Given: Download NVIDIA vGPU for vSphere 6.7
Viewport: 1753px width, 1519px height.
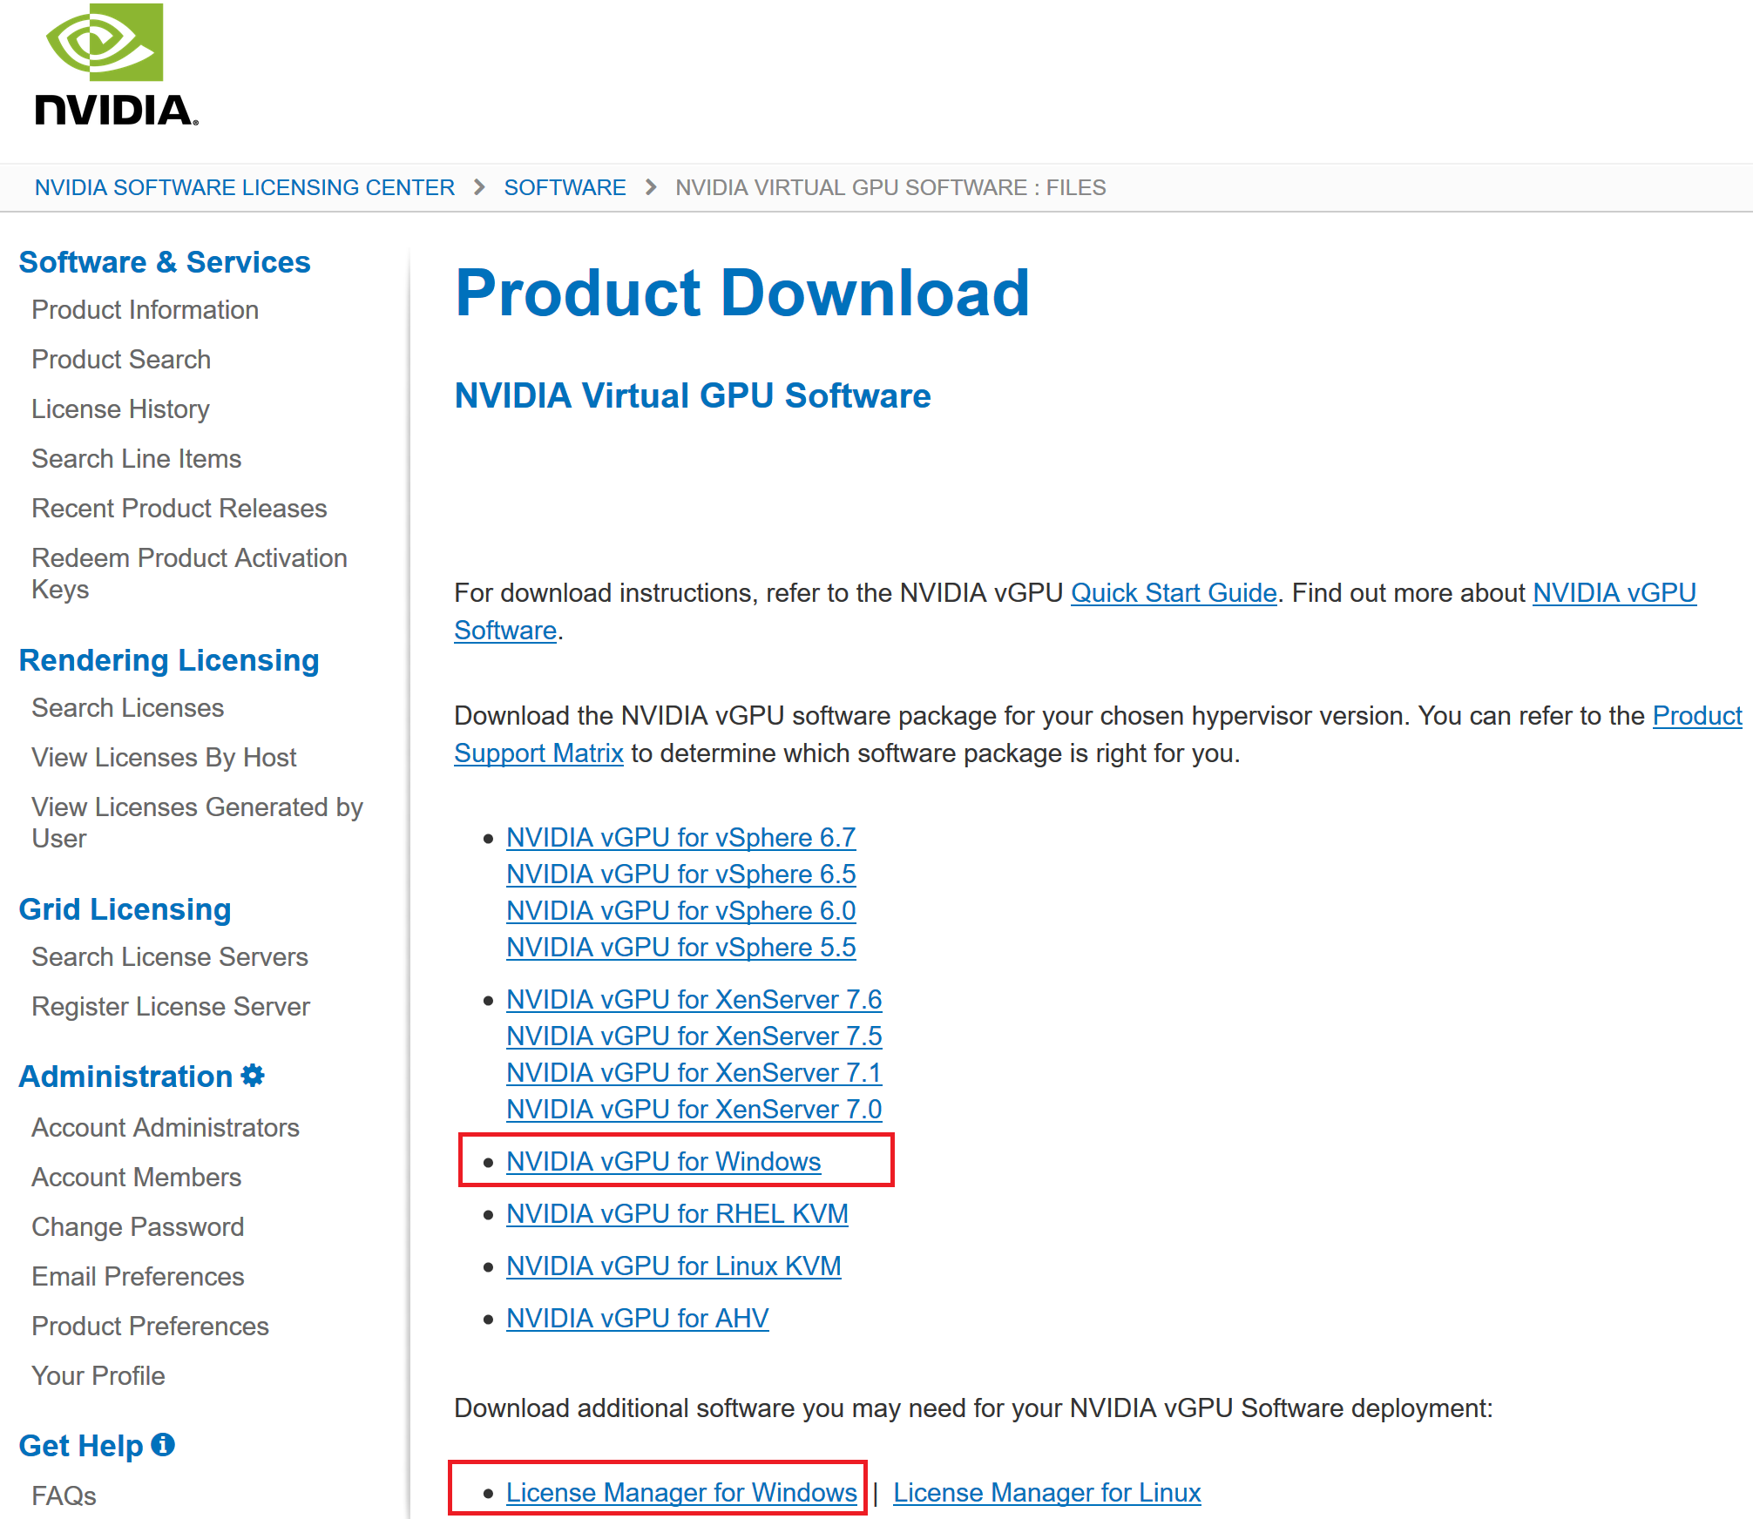Looking at the screenshot, I should pyautogui.click(x=680, y=837).
